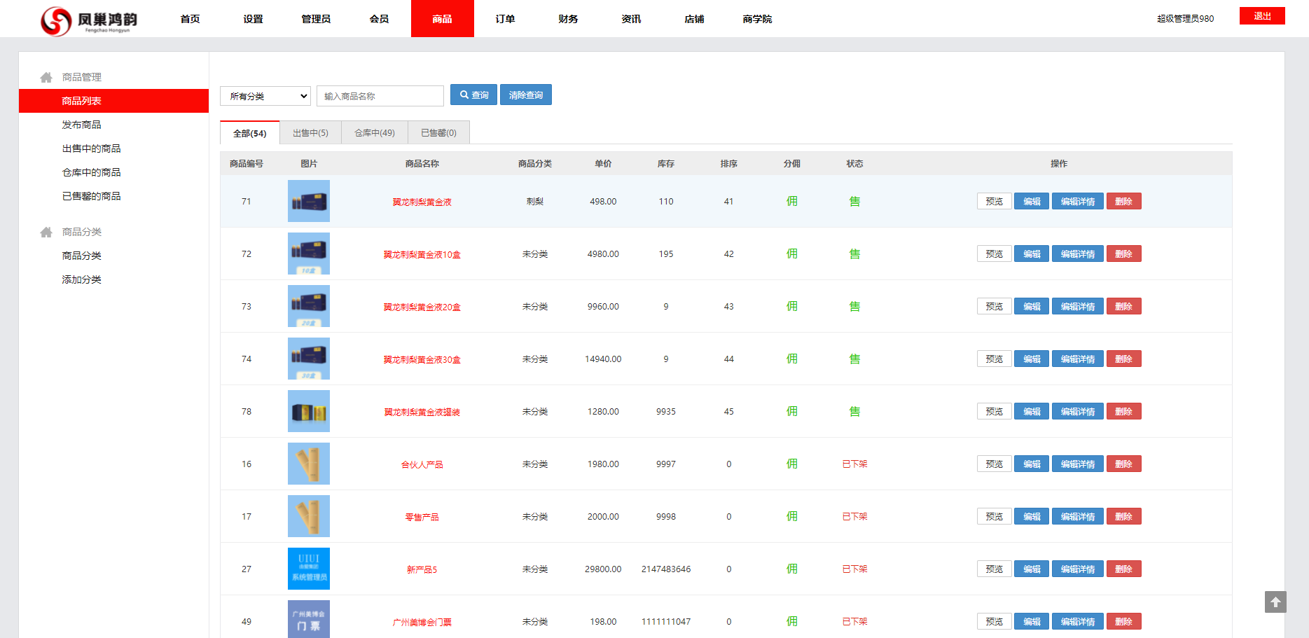The image size is (1309, 638).
Task: Click the back-to-top arrow icon
Action: tap(1275, 602)
